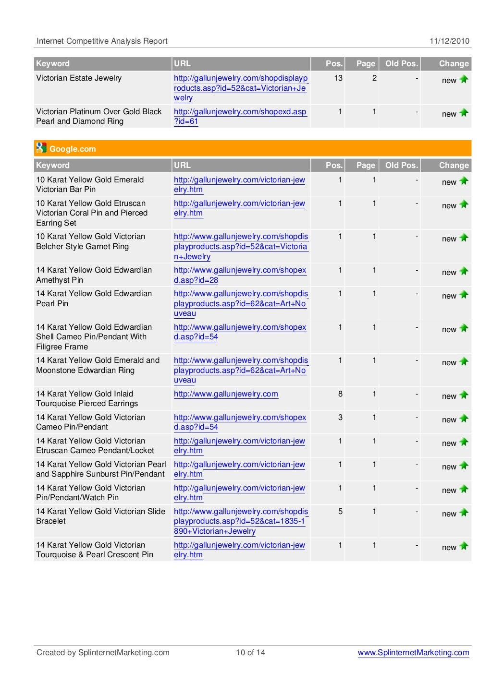Open Art+Nouveau URL for Edwardian Pearl Pin
The width and height of the screenshot is (492, 695).
[x=241, y=303]
